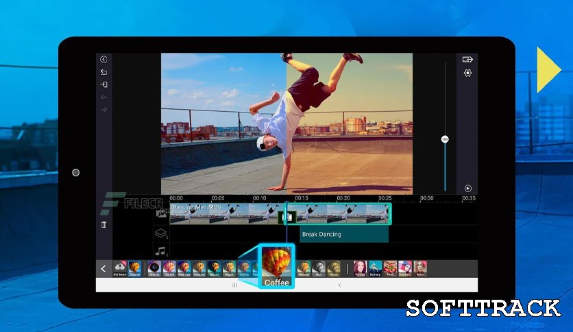Viewport: 573px width, 332px height.
Task: Select the video track icon
Action: point(162,214)
